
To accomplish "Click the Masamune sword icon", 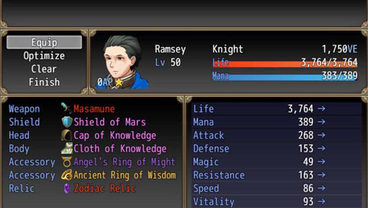I will coord(67,108).
